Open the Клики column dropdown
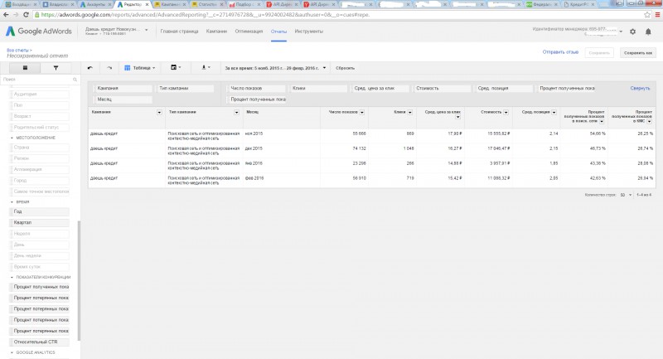Image resolution: width=663 pixels, height=359 pixels. point(409,113)
